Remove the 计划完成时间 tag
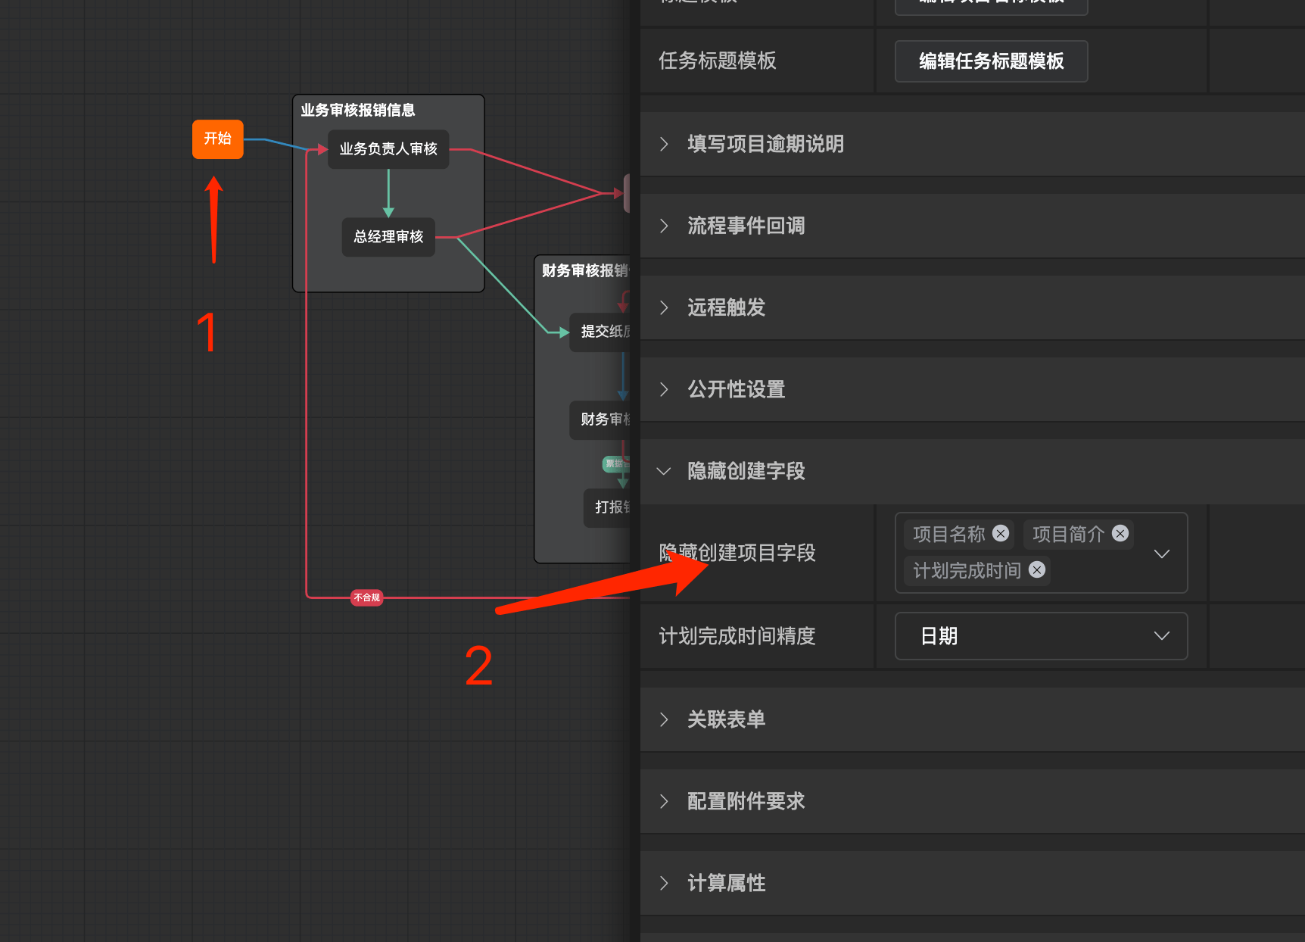Viewport: 1305px width, 942px height. tap(1037, 569)
